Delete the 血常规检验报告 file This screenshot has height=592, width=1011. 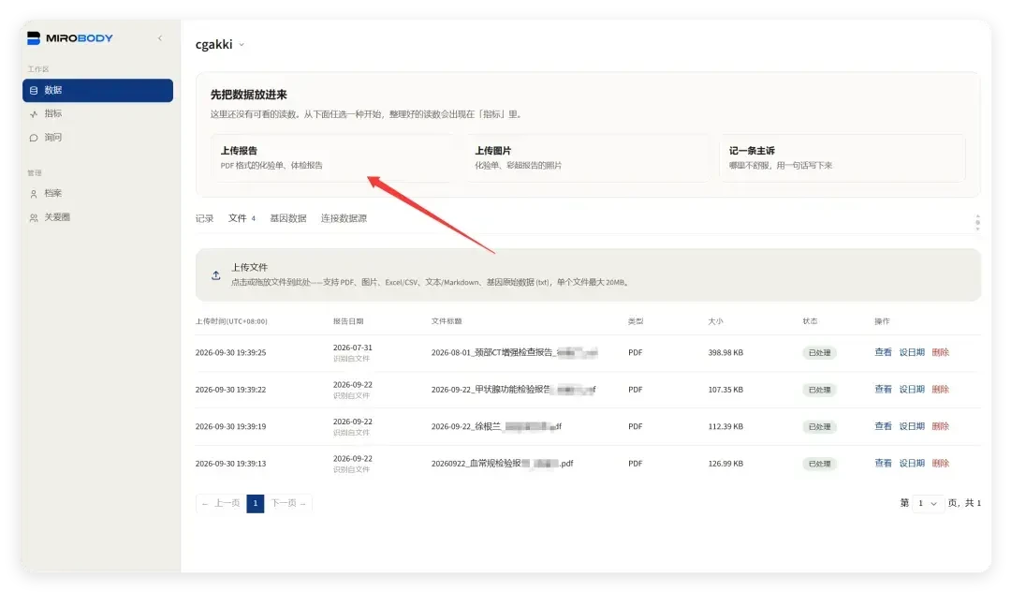tap(940, 464)
